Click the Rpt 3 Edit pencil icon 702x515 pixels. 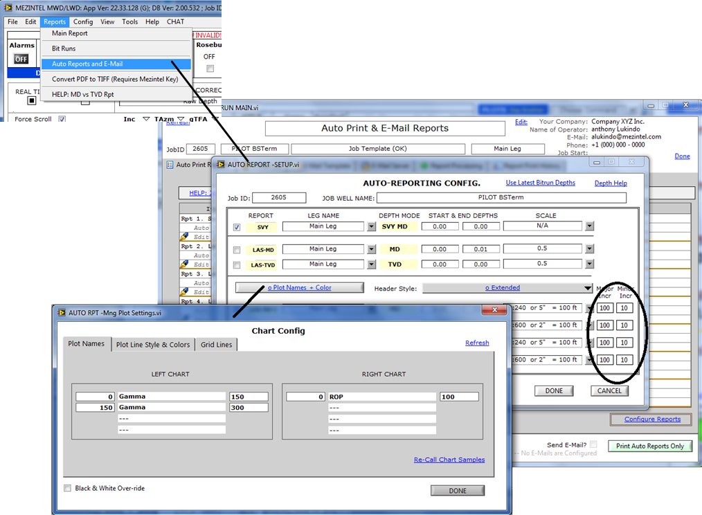184,291
